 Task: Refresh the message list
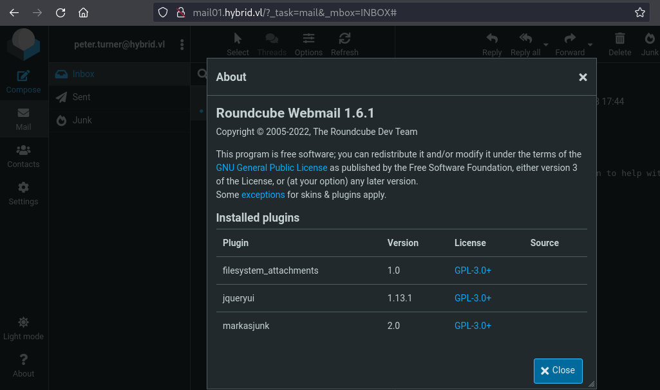tap(344, 44)
